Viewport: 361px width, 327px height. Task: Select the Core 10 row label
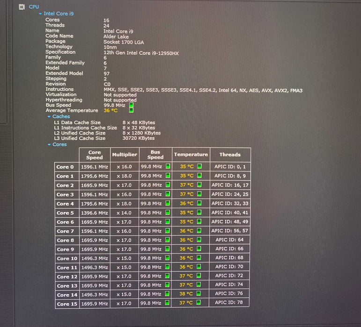67,258
